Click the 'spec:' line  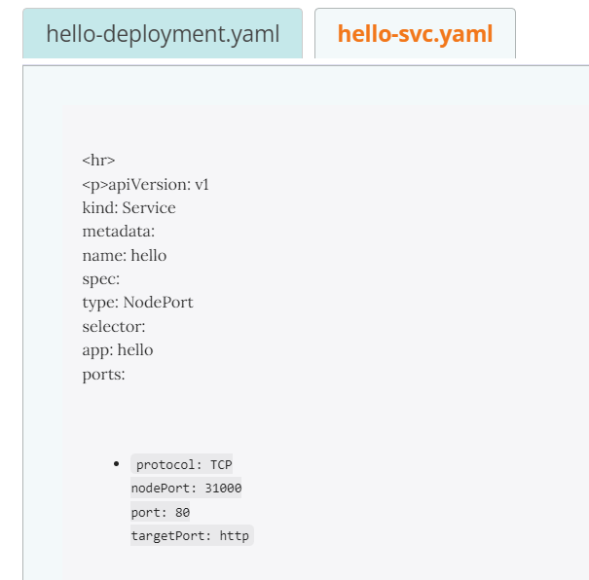click(x=101, y=279)
